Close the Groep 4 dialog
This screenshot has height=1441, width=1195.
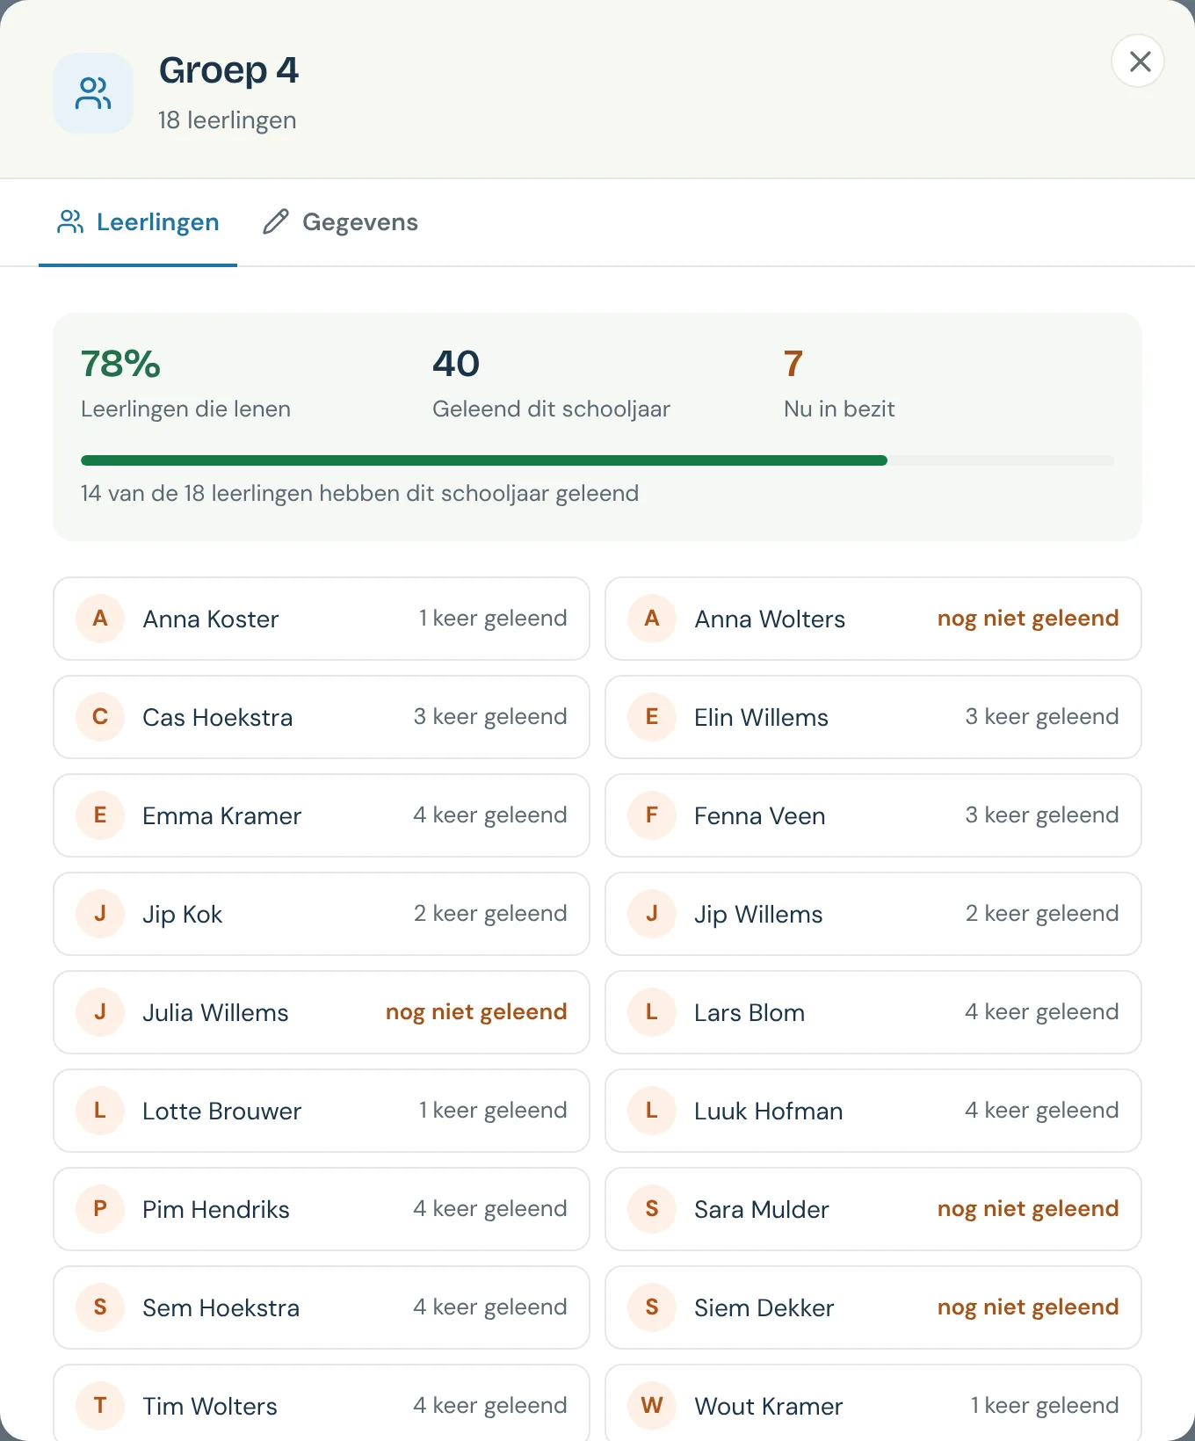tap(1139, 62)
